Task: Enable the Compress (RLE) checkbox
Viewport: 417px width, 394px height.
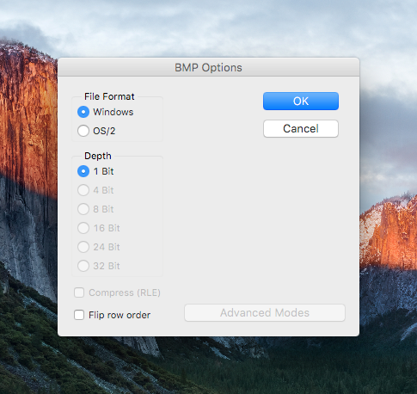Action: [x=79, y=292]
